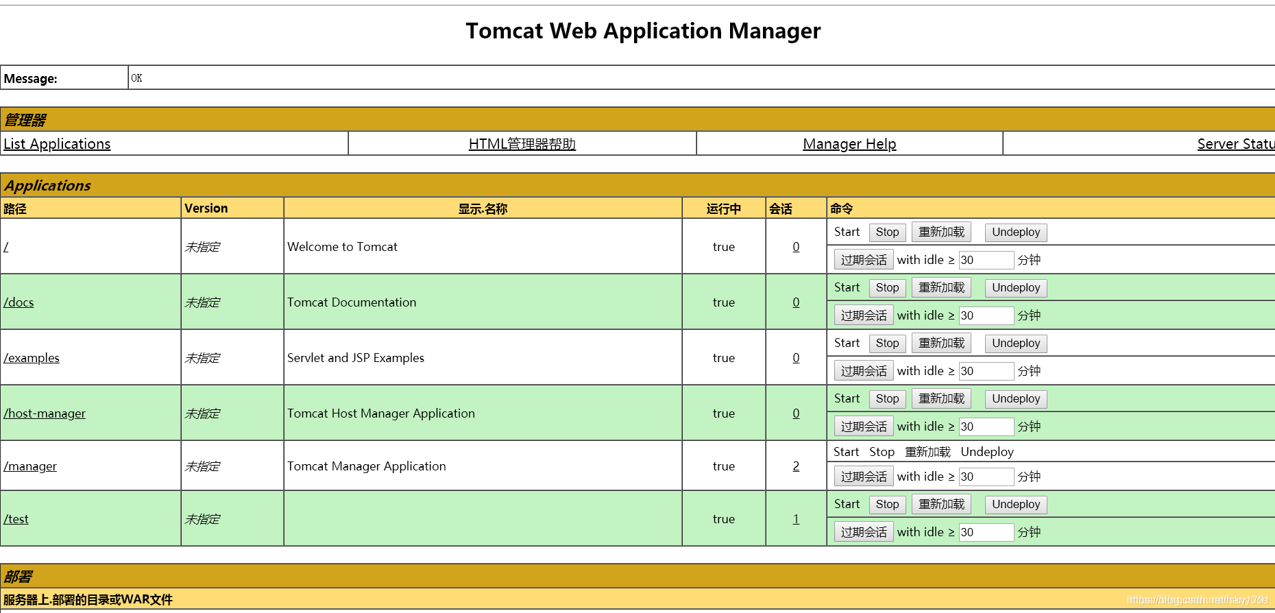This screenshot has height=613, width=1275.
Task: Focus idle minutes field for /host-manager
Action: (x=986, y=426)
